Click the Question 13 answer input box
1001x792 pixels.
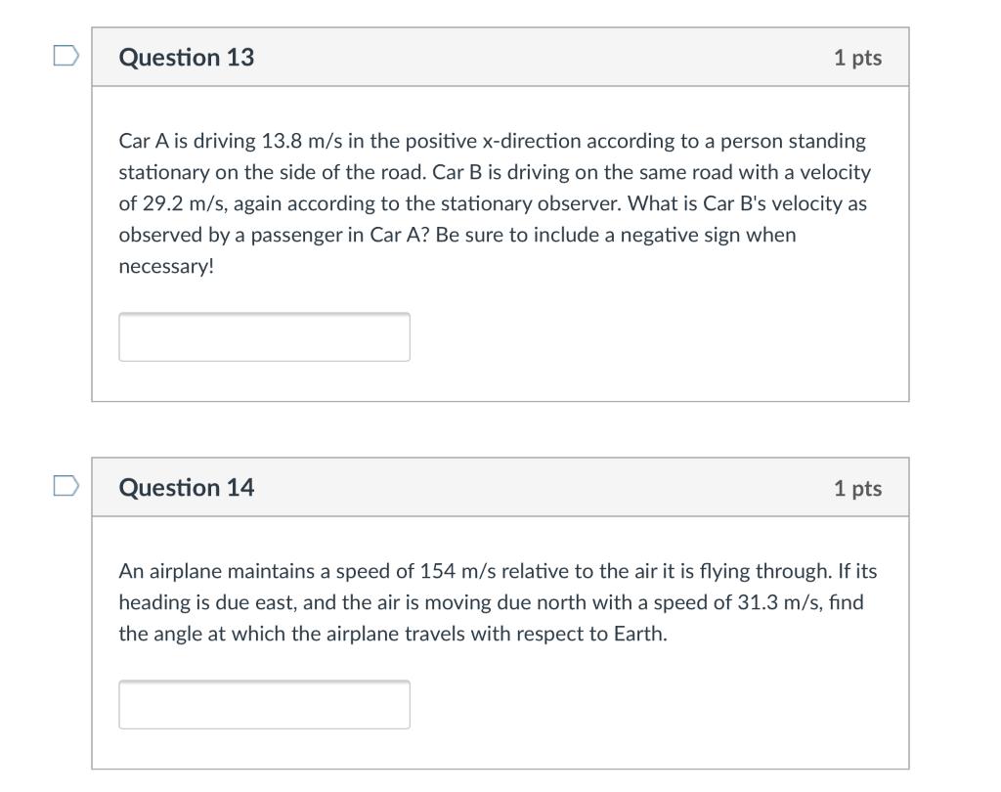coord(264,336)
